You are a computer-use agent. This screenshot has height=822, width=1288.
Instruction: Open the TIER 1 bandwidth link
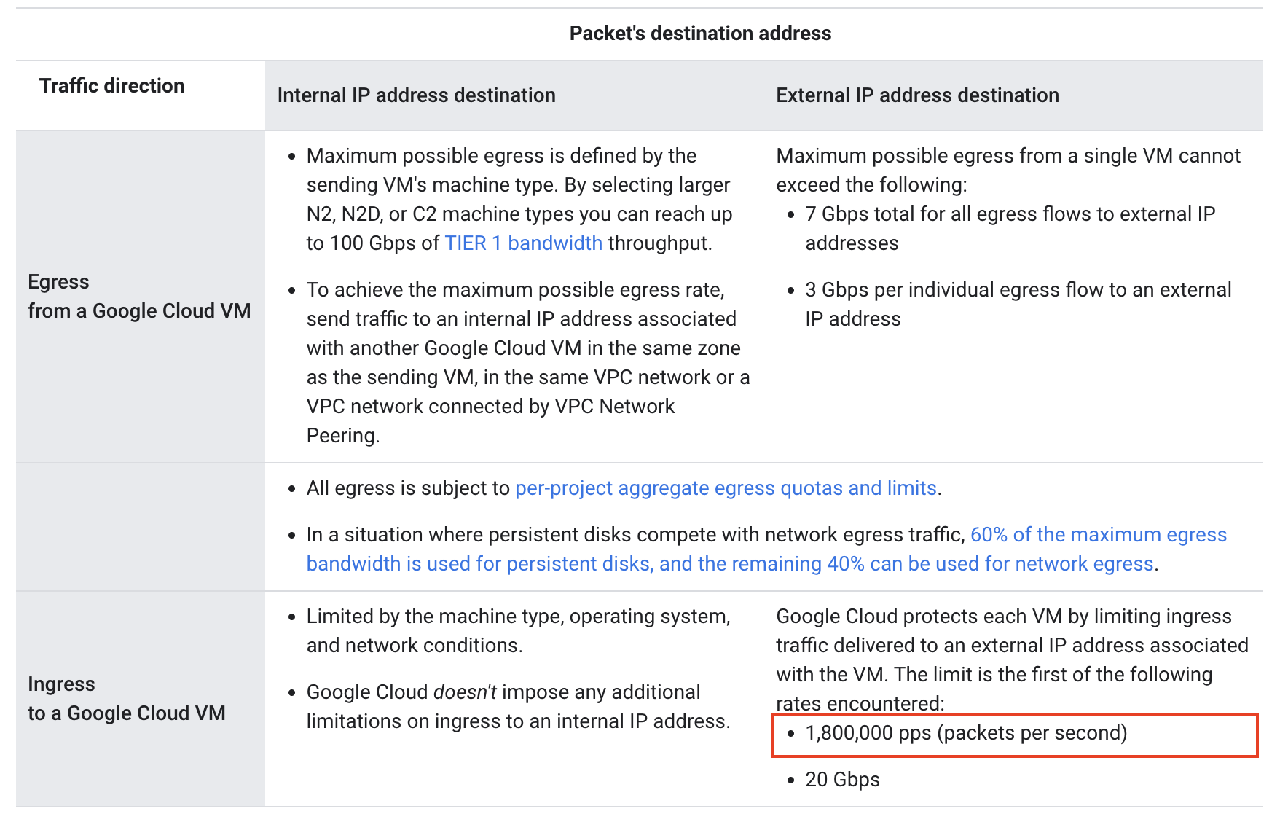point(523,243)
